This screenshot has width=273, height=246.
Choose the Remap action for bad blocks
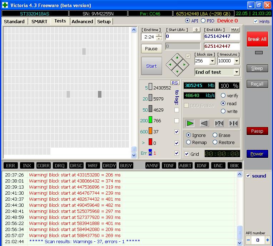pyautogui.click(x=188, y=142)
